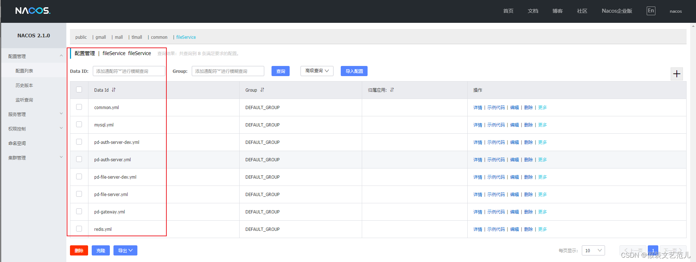This screenshot has height=262, width=696.
Task: Click 编辑 for common.yml
Action: (514, 108)
